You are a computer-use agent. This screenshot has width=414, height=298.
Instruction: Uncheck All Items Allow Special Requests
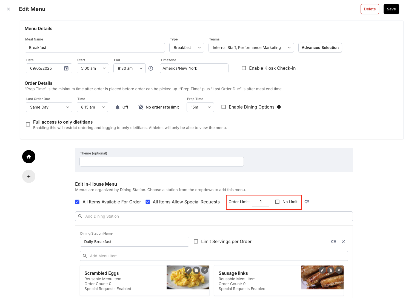click(148, 202)
